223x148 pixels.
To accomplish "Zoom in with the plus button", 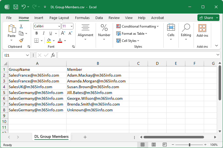I will click(205, 145).
